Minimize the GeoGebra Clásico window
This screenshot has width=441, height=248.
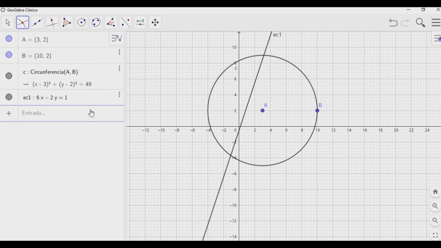[x=409, y=10]
